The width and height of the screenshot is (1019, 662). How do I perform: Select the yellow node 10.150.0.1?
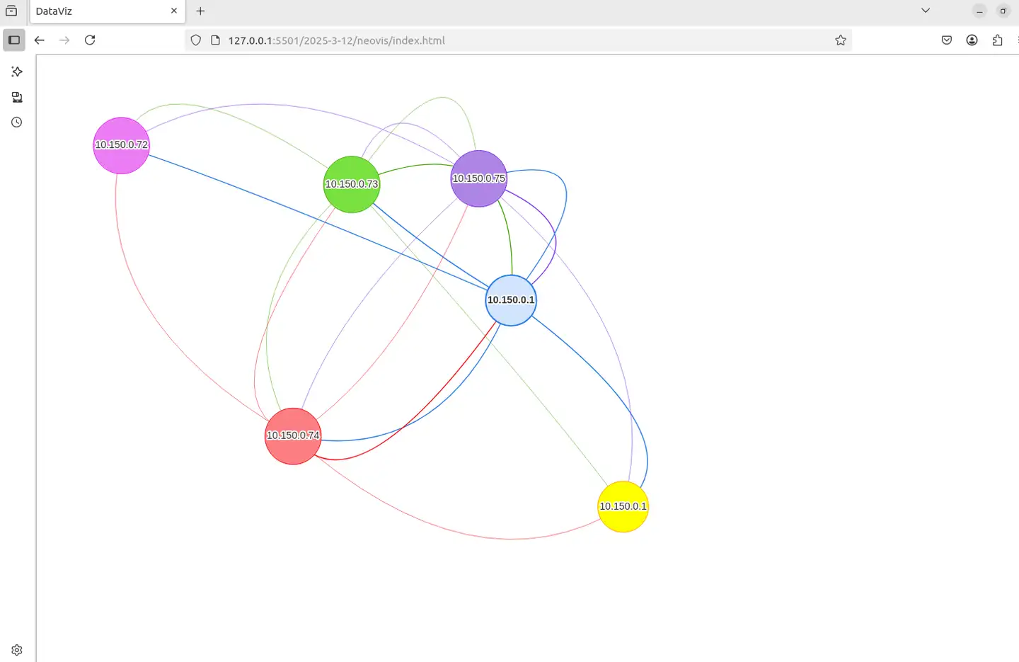coord(623,507)
